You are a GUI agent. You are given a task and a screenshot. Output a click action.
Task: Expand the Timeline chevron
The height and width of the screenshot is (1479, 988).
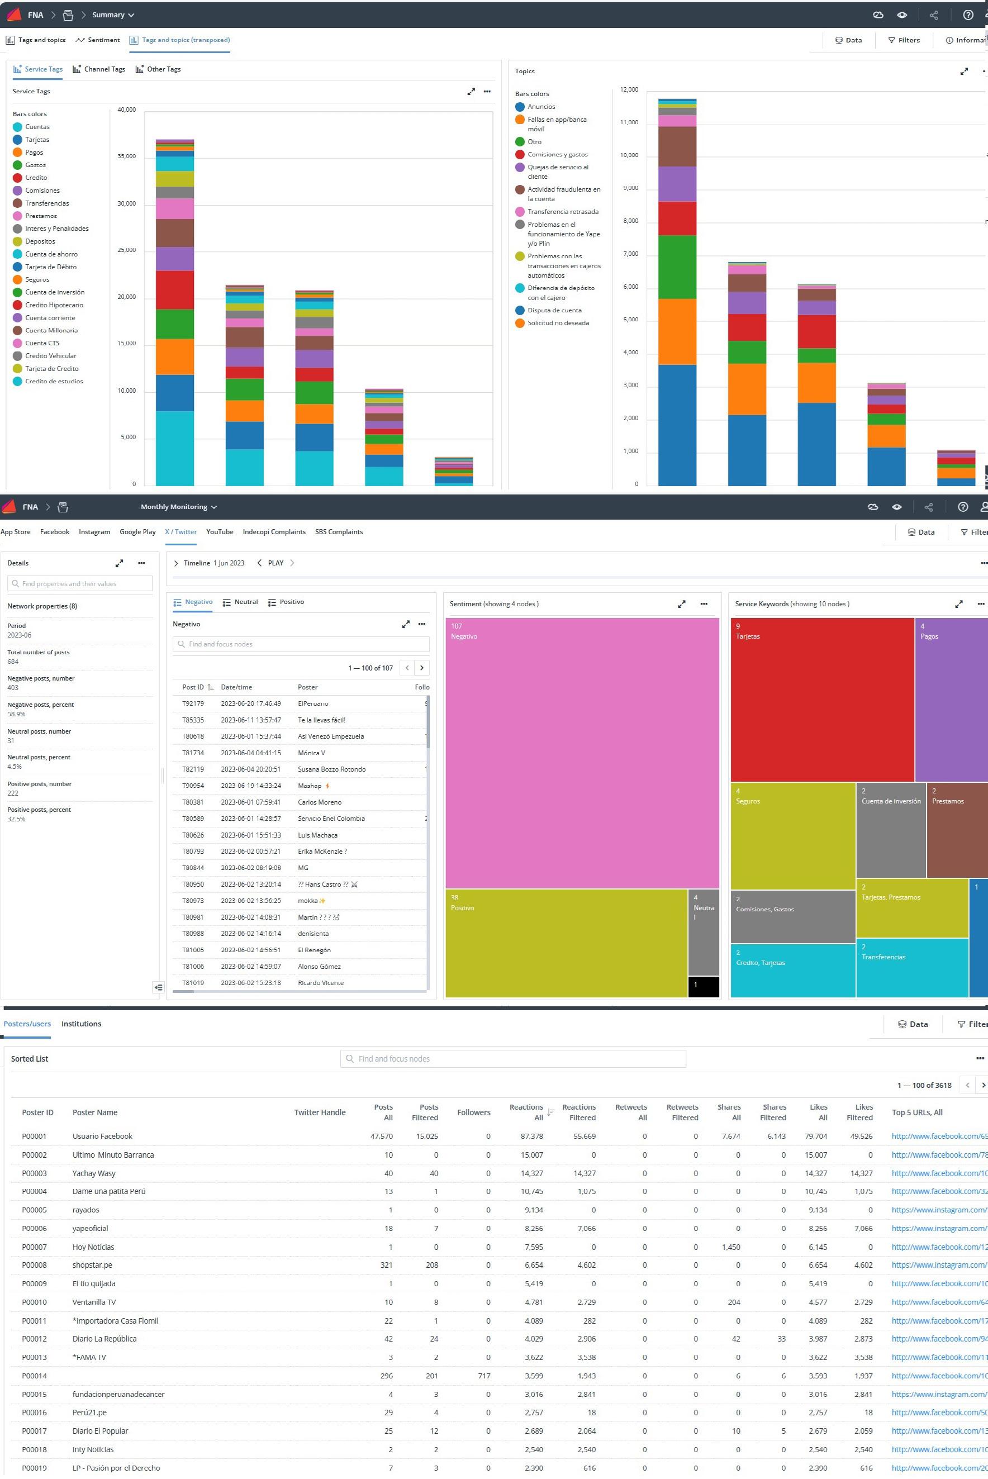click(176, 563)
